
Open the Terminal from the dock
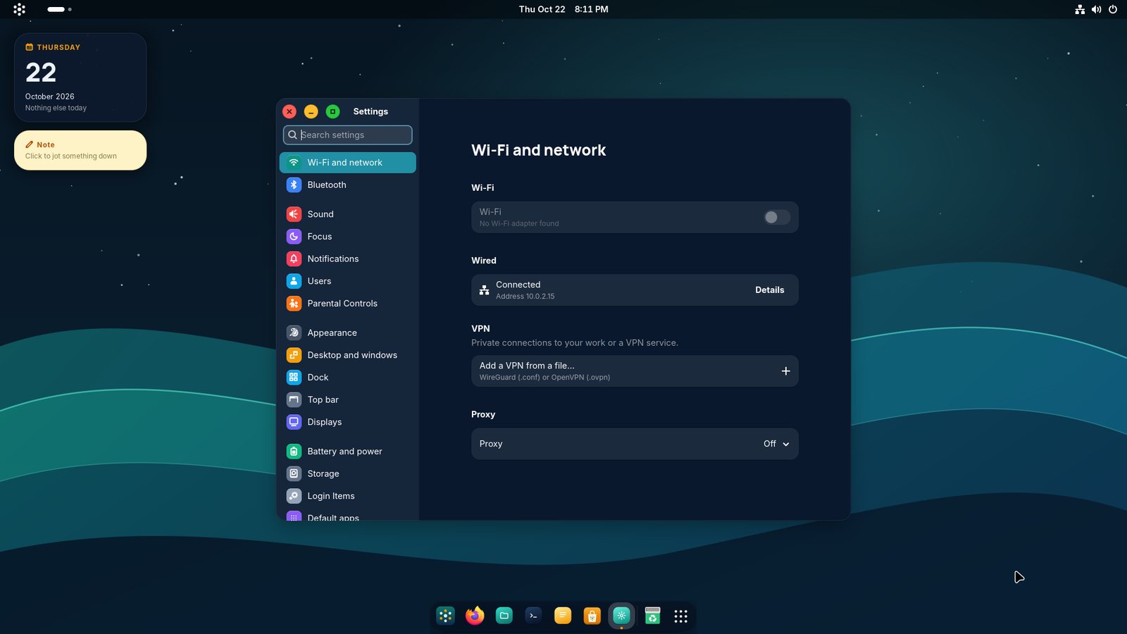[533, 616]
